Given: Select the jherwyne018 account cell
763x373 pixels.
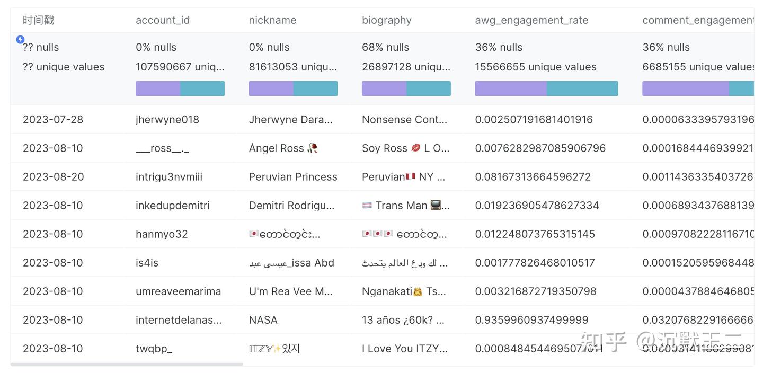Looking at the screenshot, I should (167, 120).
